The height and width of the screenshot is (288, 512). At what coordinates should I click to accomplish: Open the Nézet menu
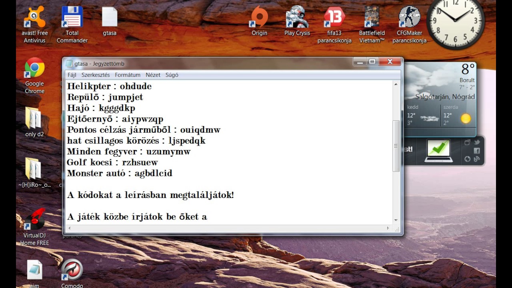[153, 75]
